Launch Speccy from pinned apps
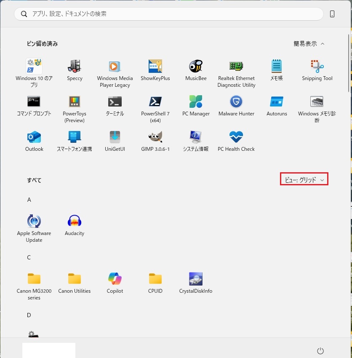 tap(75, 70)
